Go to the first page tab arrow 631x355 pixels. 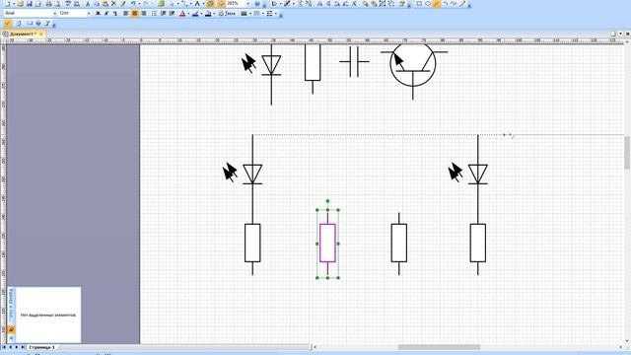pos(4,347)
